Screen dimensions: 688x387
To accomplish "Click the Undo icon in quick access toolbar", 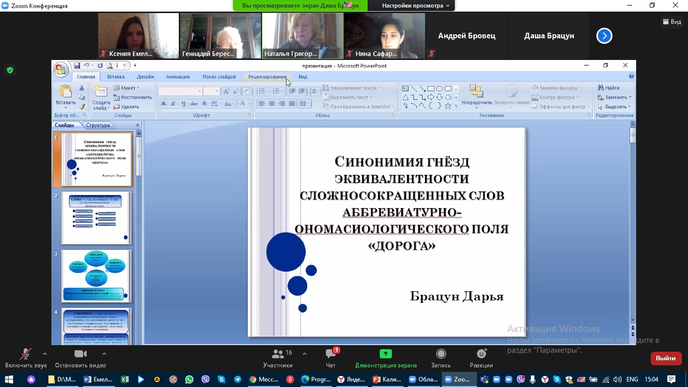I will pos(87,66).
